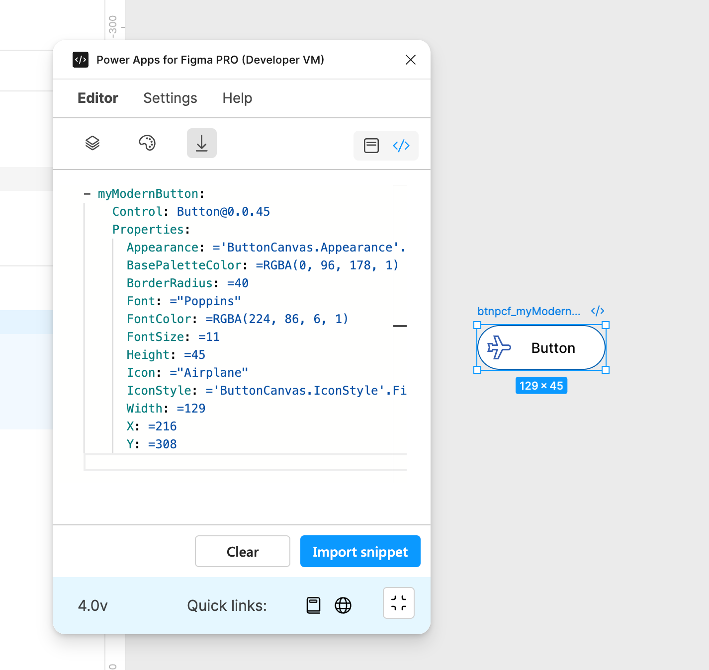The image size is (709, 670).
Task: Close the Power Apps for Figma plugin
Action: (x=411, y=60)
